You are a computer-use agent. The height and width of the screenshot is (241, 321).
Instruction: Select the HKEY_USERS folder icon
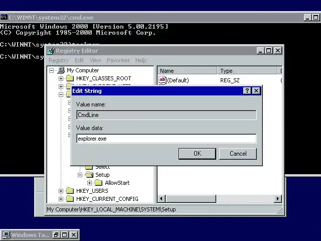coord(70,191)
